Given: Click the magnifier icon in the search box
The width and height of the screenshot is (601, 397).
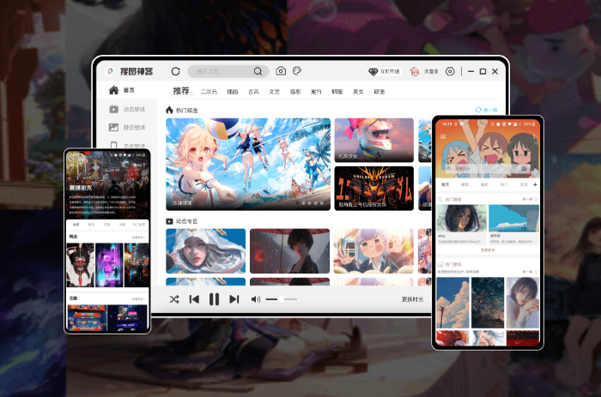Looking at the screenshot, I should [x=258, y=71].
